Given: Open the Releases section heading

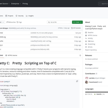Looking at the screenshot, I should [x=89, y=55].
